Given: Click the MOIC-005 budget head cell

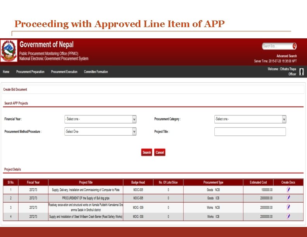Looking at the screenshot, I should (x=138, y=190).
